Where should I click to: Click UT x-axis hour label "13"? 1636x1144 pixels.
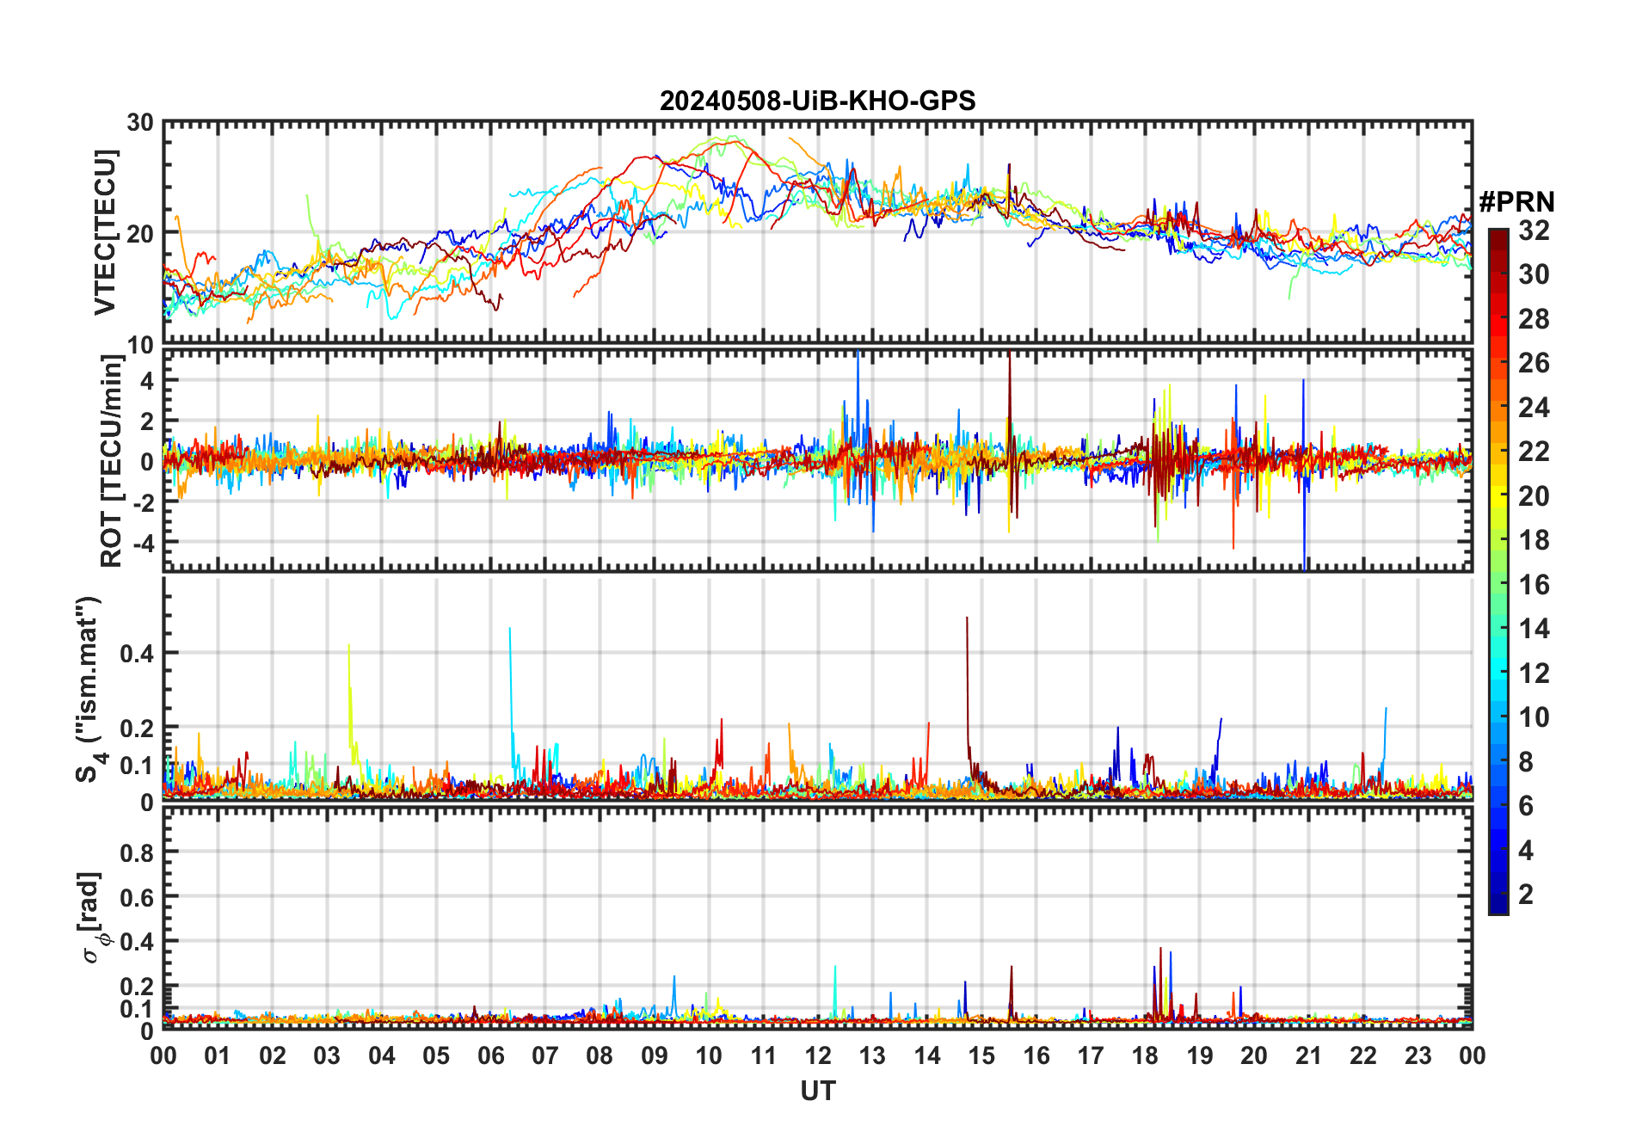[x=872, y=1055]
